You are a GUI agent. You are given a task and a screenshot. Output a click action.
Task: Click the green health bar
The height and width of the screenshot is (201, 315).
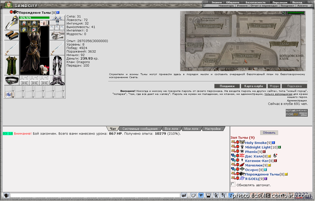(34, 18)
